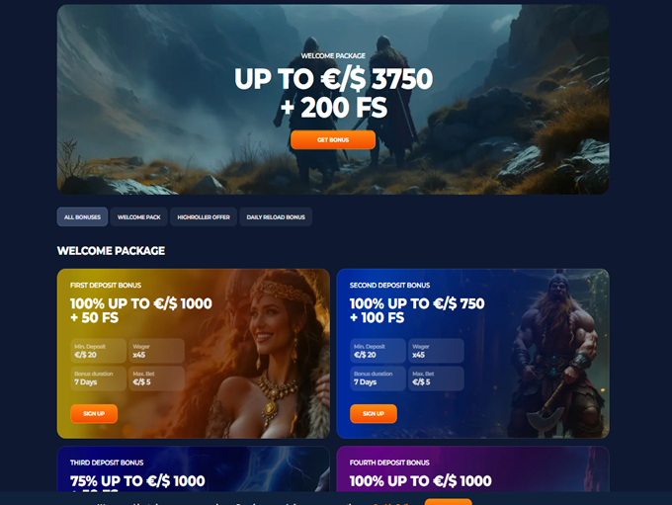The height and width of the screenshot is (505, 672).
Task: Switch to the WELCOME PACK tab
Action: (139, 216)
